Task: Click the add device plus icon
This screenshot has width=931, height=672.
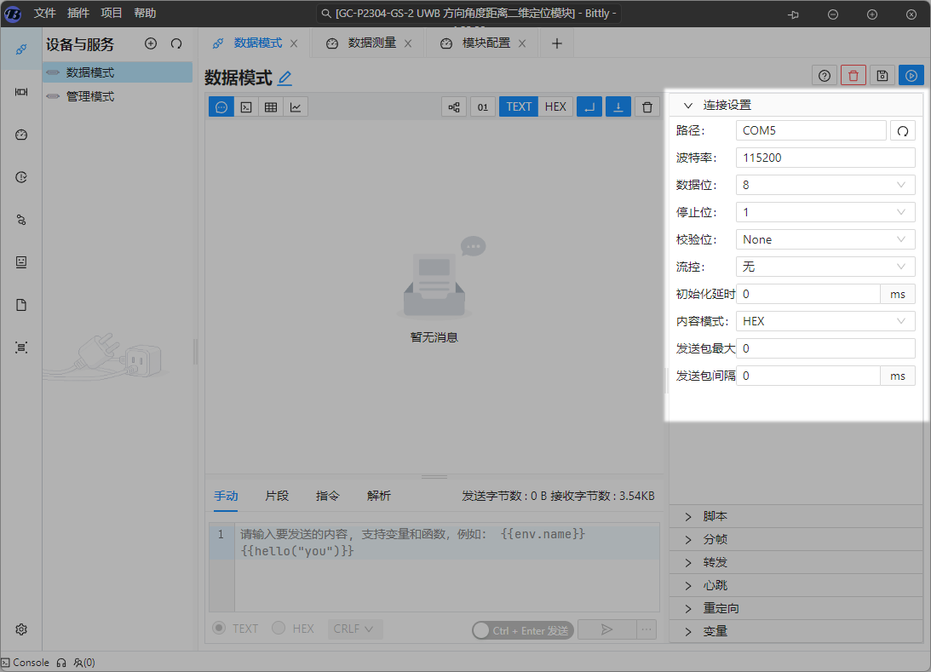Action: point(151,43)
